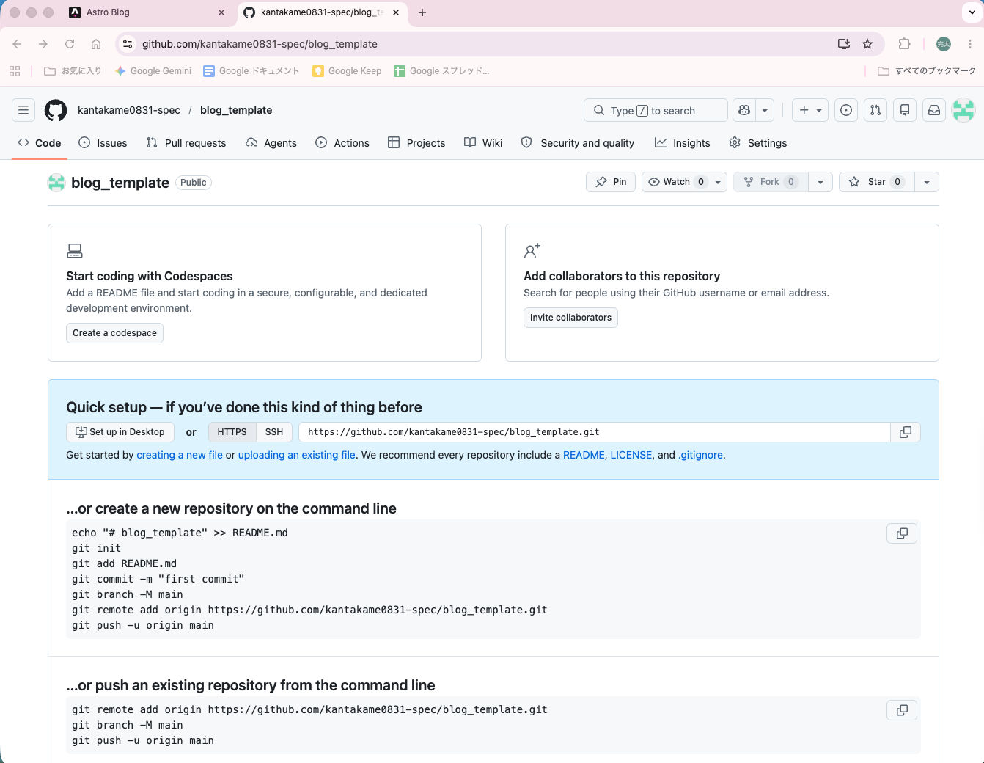Open the GitHub hamburger navigation menu
The width and height of the screenshot is (984, 763).
(23, 110)
